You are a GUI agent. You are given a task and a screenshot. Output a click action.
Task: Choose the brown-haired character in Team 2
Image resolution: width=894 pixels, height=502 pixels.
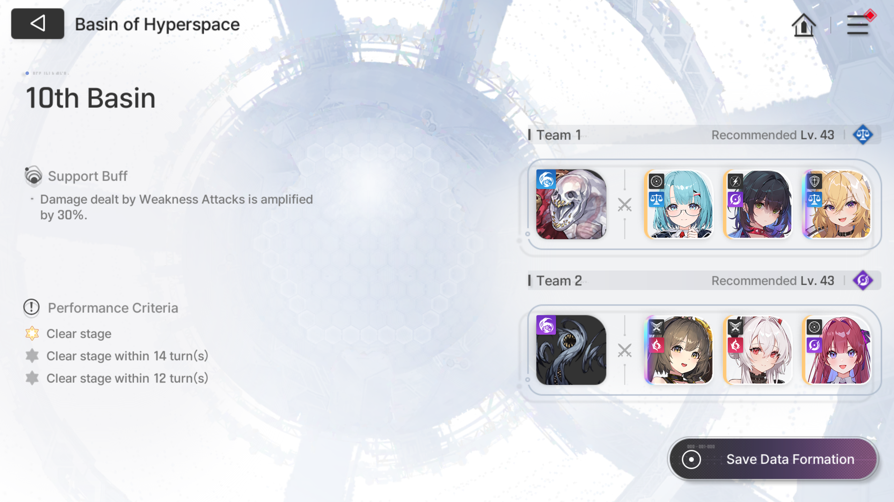click(679, 350)
